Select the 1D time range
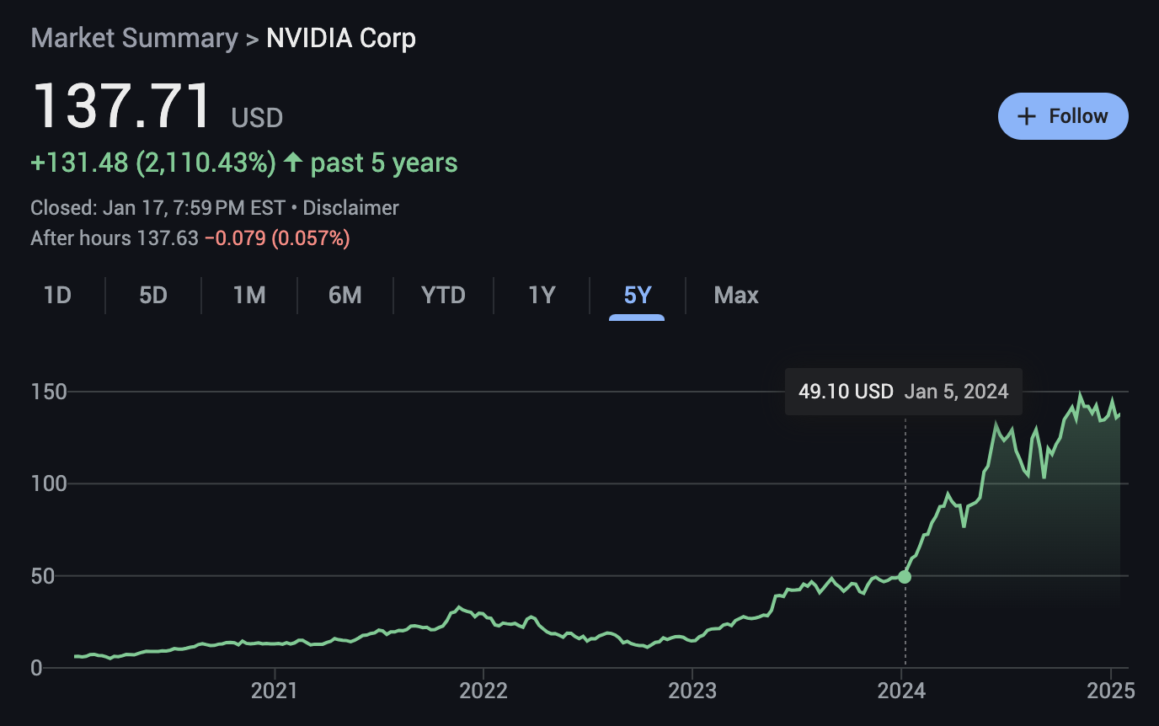Viewport: 1159px width, 726px height. [57, 295]
